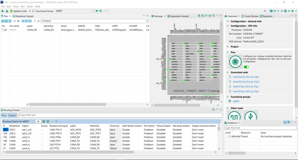Click the Routing Details filter text field
Viewport: 298px width, 160px height.
pos(120,115)
